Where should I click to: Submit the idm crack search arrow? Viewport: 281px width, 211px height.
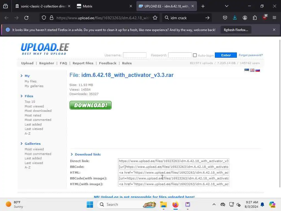click(207, 18)
